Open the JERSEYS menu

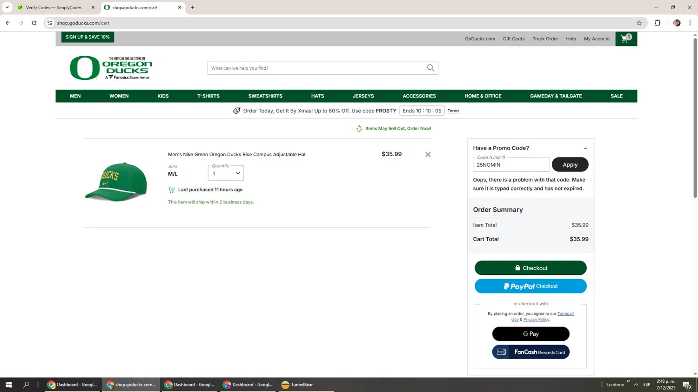click(363, 96)
